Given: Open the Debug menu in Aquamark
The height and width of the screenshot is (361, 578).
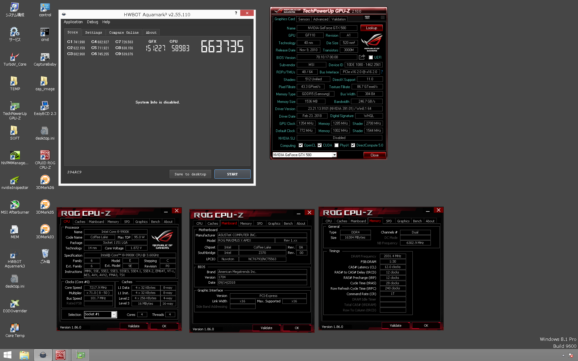Looking at the screenshot, I should [92, 22].
